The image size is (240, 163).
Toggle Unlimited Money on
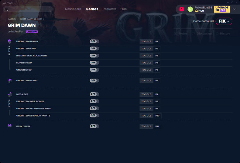(94, 80)
